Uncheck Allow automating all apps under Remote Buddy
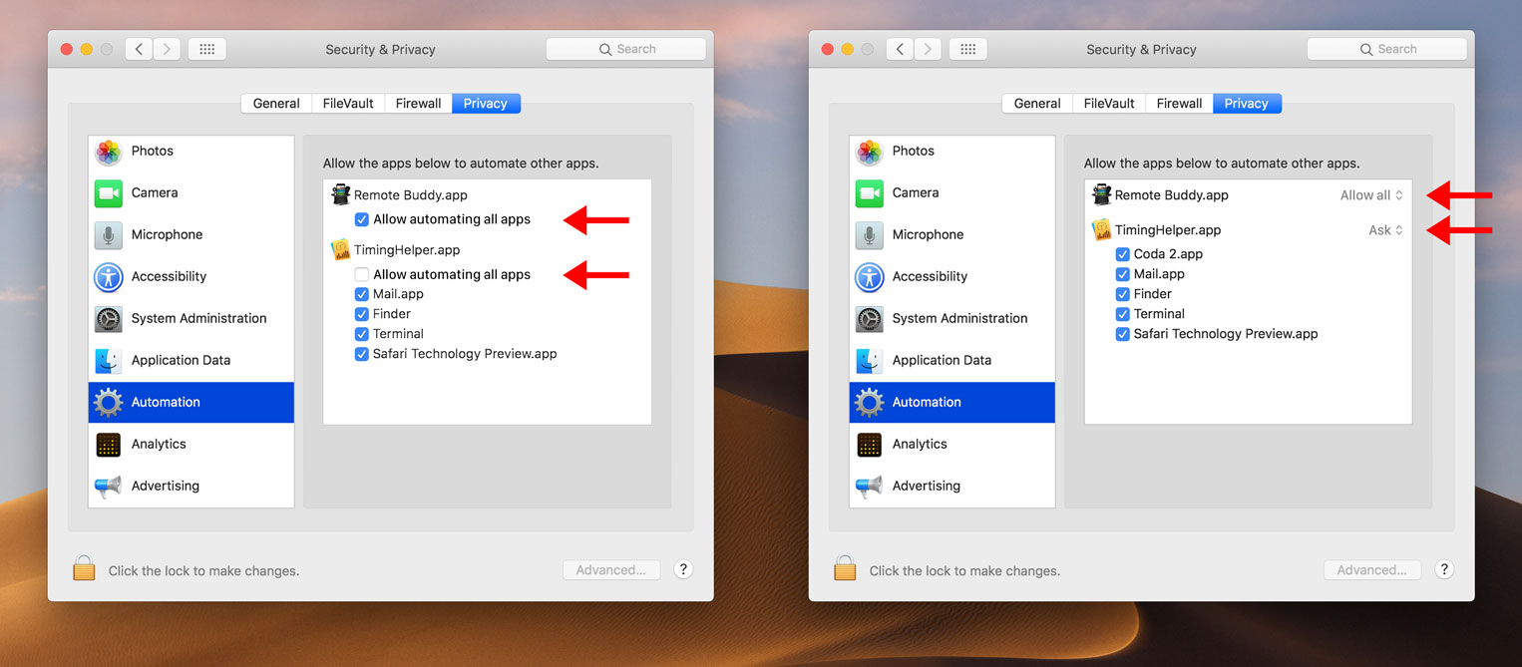The height and width of the screenshot is (667, 1522). (x=362, y=219)
